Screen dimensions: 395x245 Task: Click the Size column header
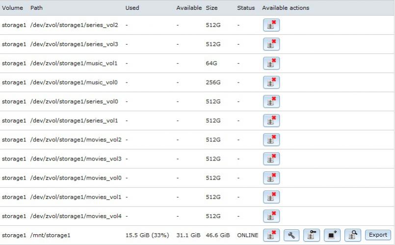click(x=211, y=8)
